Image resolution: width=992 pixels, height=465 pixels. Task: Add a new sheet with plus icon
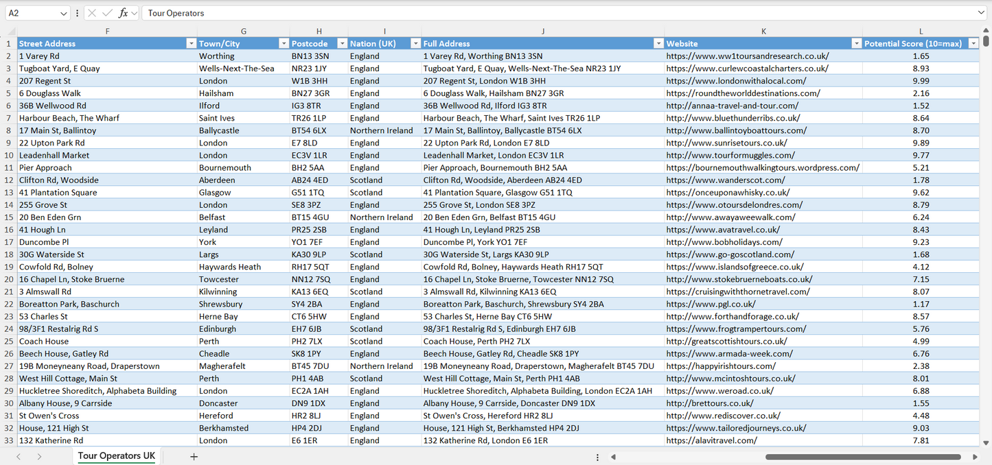194,457
